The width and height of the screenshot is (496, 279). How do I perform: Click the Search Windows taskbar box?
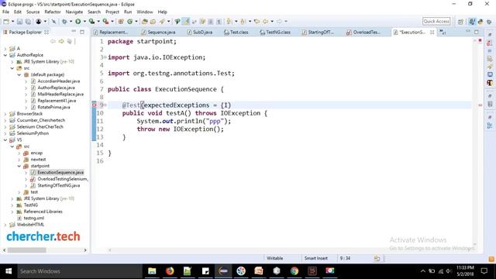(80, 271)
